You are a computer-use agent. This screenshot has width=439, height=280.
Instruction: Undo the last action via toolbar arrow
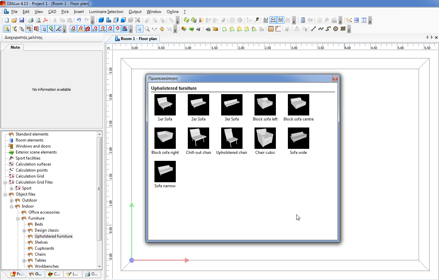[79, 20]
